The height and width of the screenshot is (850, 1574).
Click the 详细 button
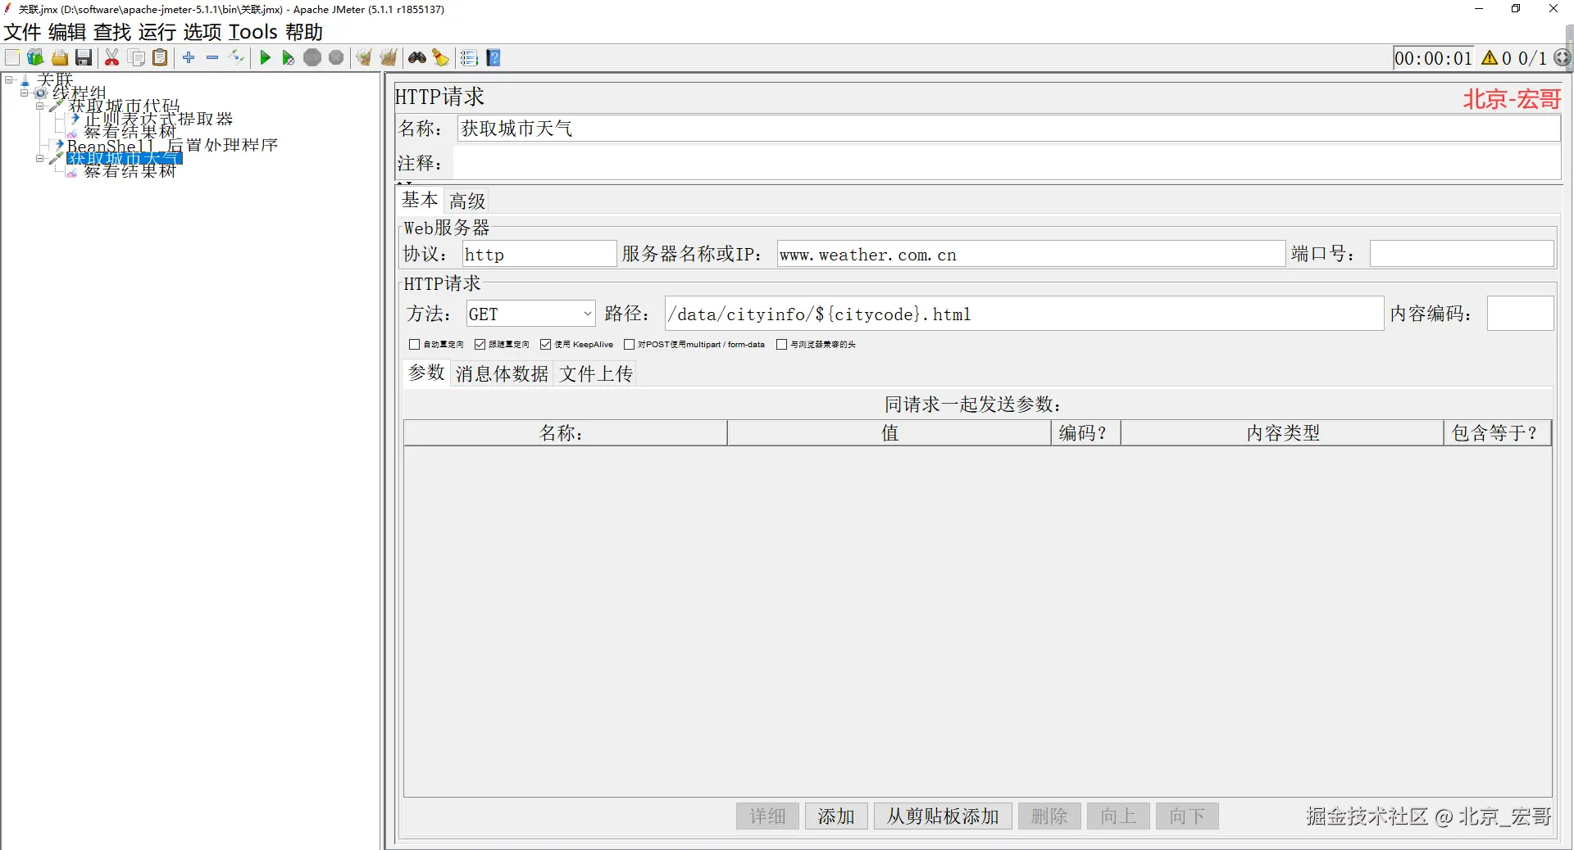pos(767,816)
